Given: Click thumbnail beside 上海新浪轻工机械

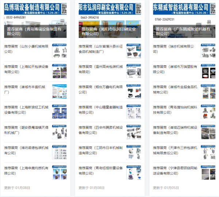Looking at the screenshot, I should click(x=59, y=112).
